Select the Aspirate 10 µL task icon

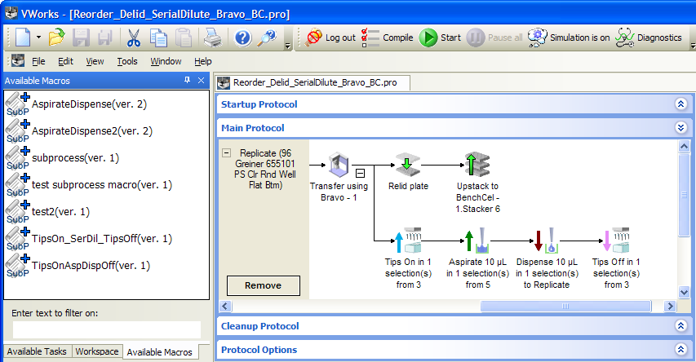point(477,241)
